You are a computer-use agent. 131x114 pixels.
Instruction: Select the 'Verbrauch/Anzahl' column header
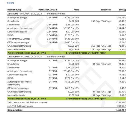(48, 10)
